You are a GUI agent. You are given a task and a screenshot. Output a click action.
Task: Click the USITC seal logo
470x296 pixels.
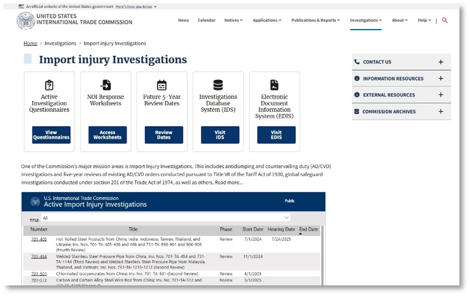(x=26, y=21)
